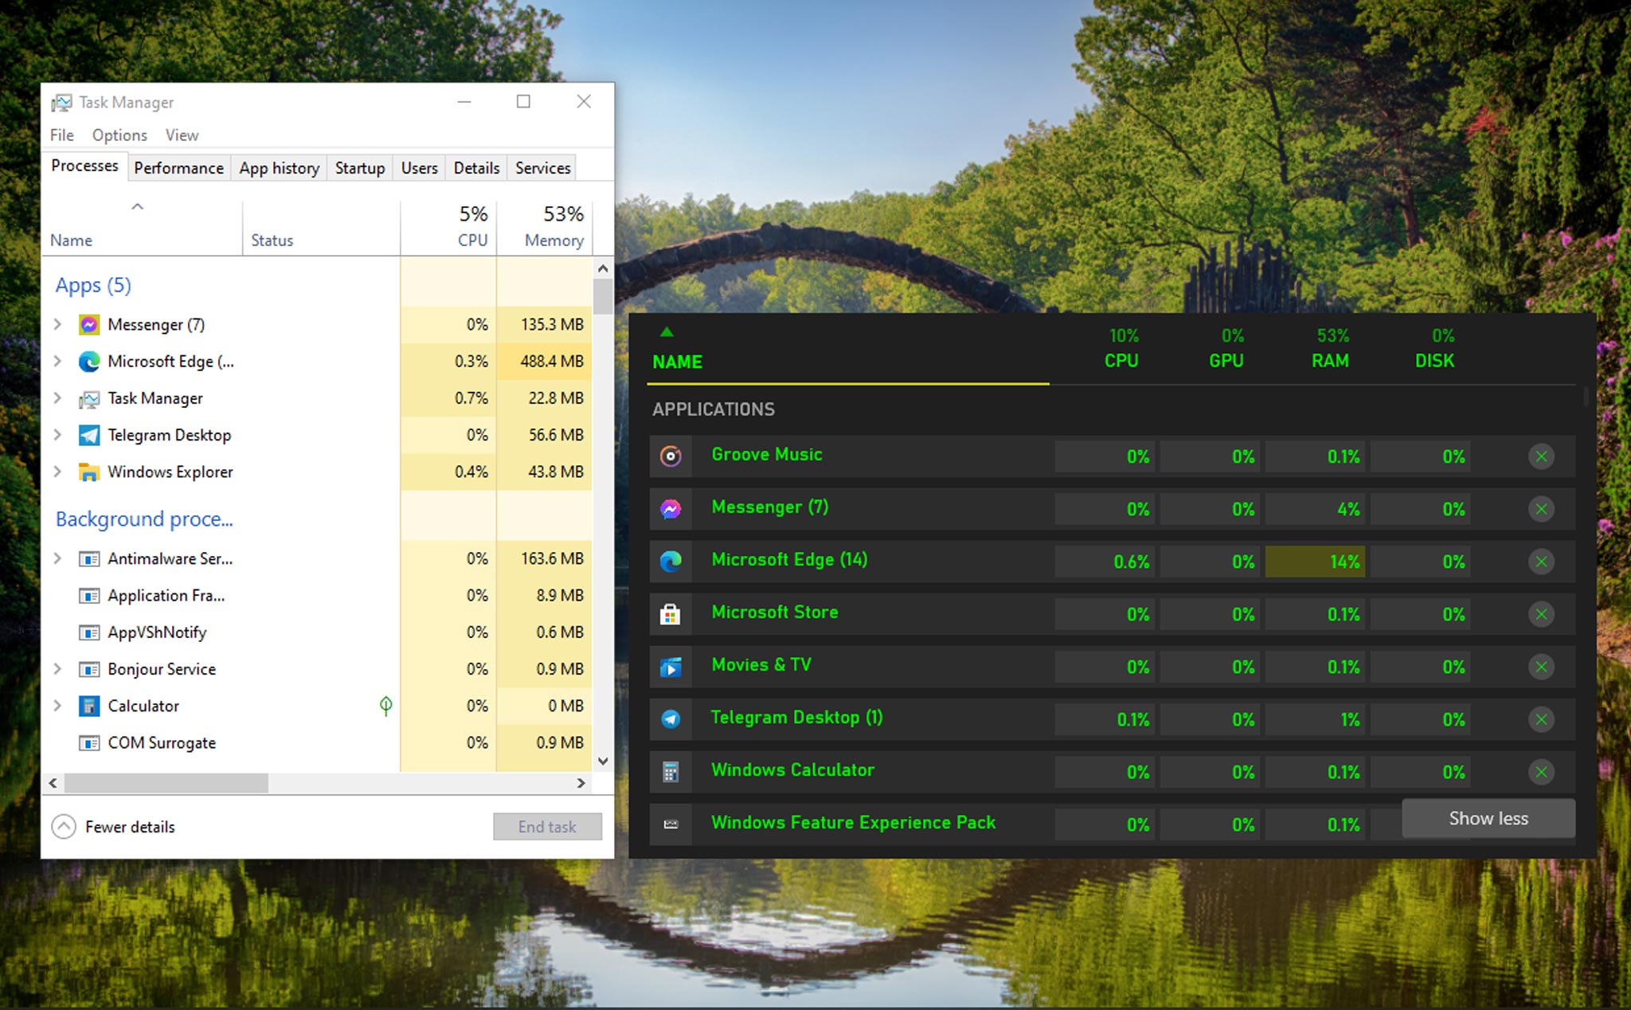
Task: Click the End task button
Action: pos(547,827)
